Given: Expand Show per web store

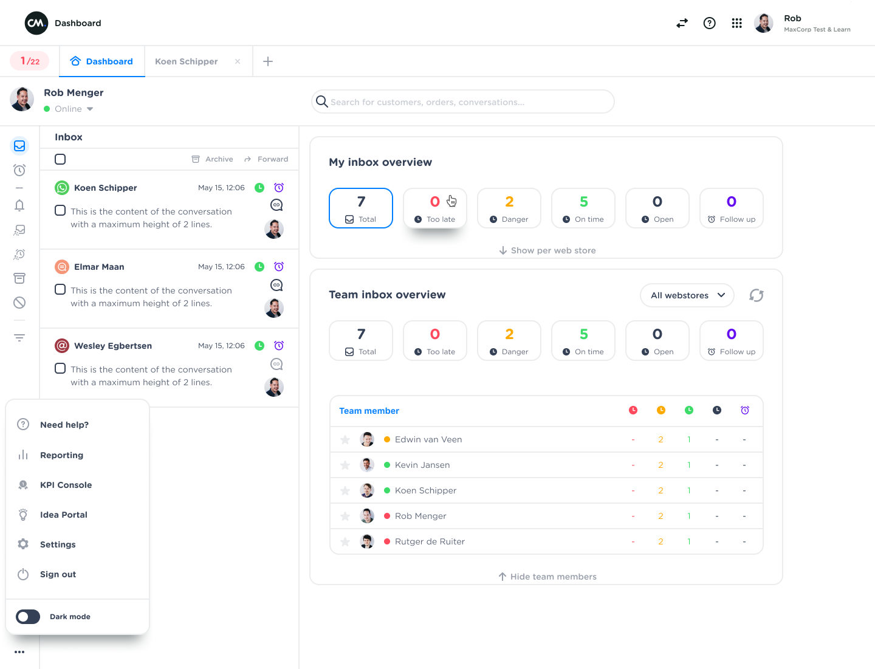Looking at the screenshot, I should click(x=546, y=250).
